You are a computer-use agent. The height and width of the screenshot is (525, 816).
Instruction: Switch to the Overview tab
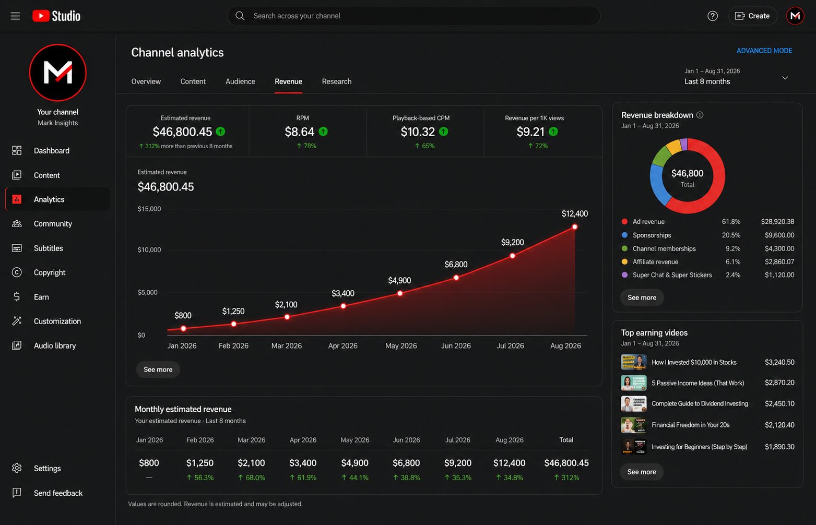click(146, 81)
